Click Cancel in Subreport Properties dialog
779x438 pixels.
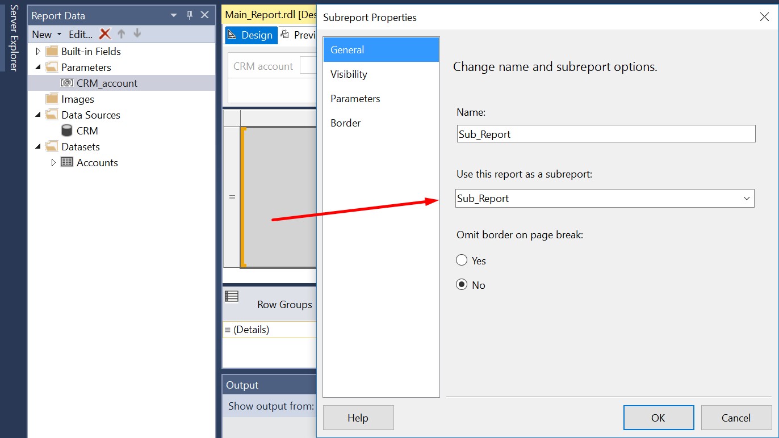736,418
